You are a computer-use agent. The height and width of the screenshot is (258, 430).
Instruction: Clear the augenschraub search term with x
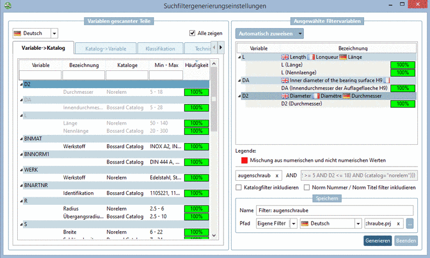click(x=277, y=176)
